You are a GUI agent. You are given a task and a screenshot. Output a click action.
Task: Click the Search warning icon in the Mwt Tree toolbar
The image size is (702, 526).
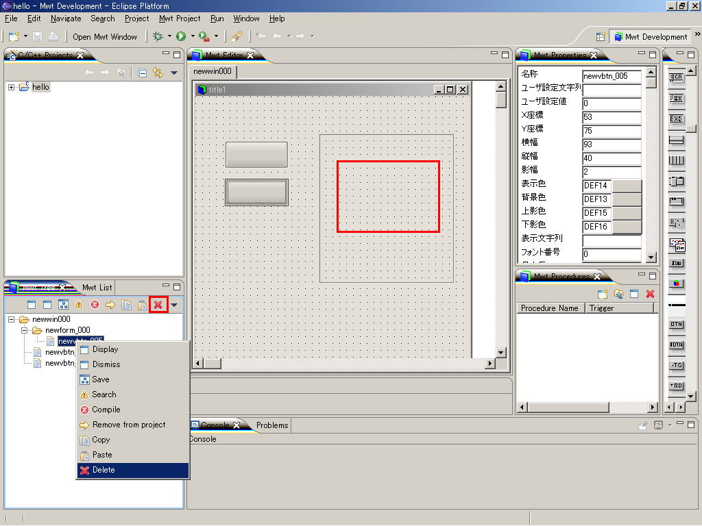(79, 305)
